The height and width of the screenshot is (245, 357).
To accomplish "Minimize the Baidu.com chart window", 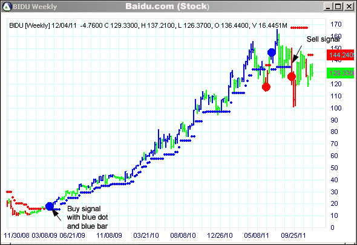I will pyautogui.click(x=328, y=7).
